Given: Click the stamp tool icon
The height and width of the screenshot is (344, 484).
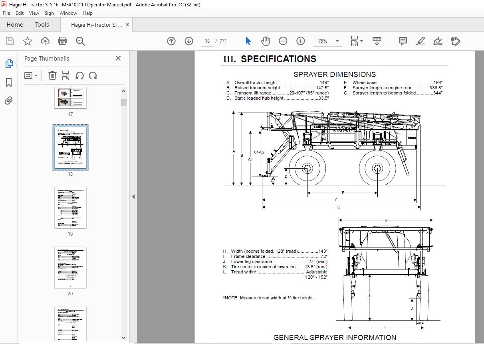Looking at the screenshot, I should tap(455, 41).
